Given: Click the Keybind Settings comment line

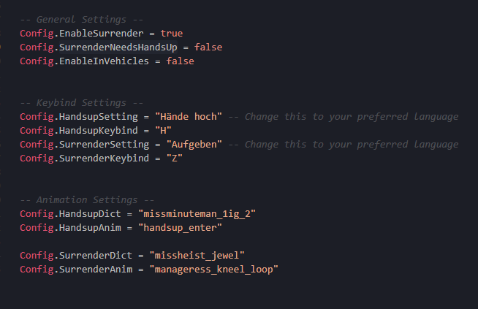Looking at the screenshot, I should 81,103.
